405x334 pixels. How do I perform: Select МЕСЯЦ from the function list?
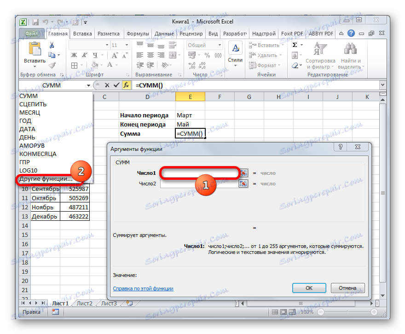tap(56, 113)
